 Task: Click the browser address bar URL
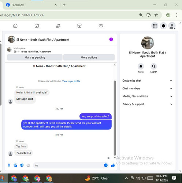click(x=22, y=15)
